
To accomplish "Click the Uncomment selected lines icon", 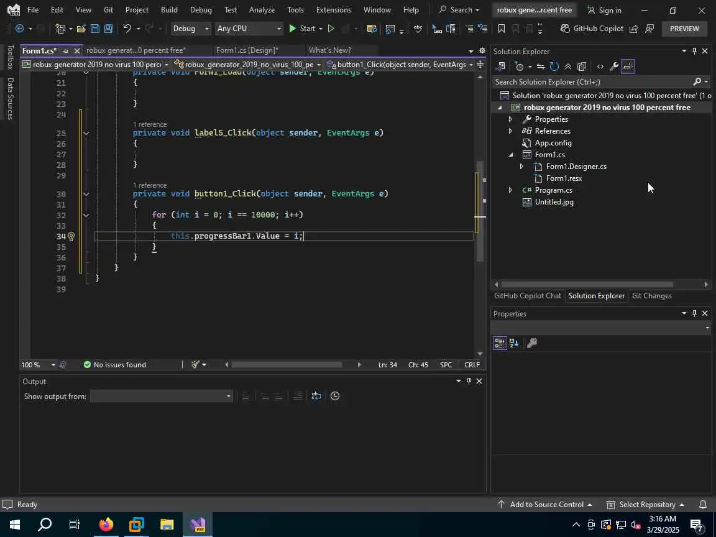I will click(483, 29).
